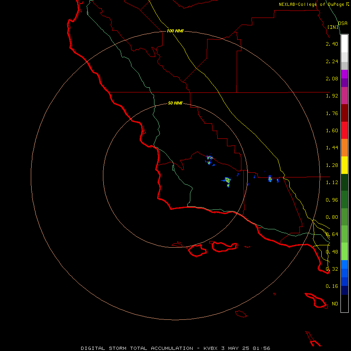The width and height of the screenshot is (351, 351).
Task: Select the bright red swatch beside 1.60
Action: (344, 130)
